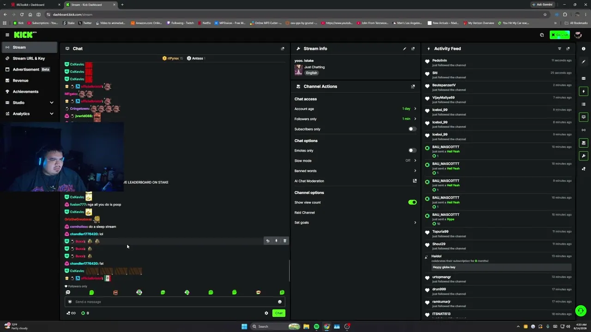Click the Ask Gemini button
The width and height of the screenshot is (591, 332).
[542, 5]
